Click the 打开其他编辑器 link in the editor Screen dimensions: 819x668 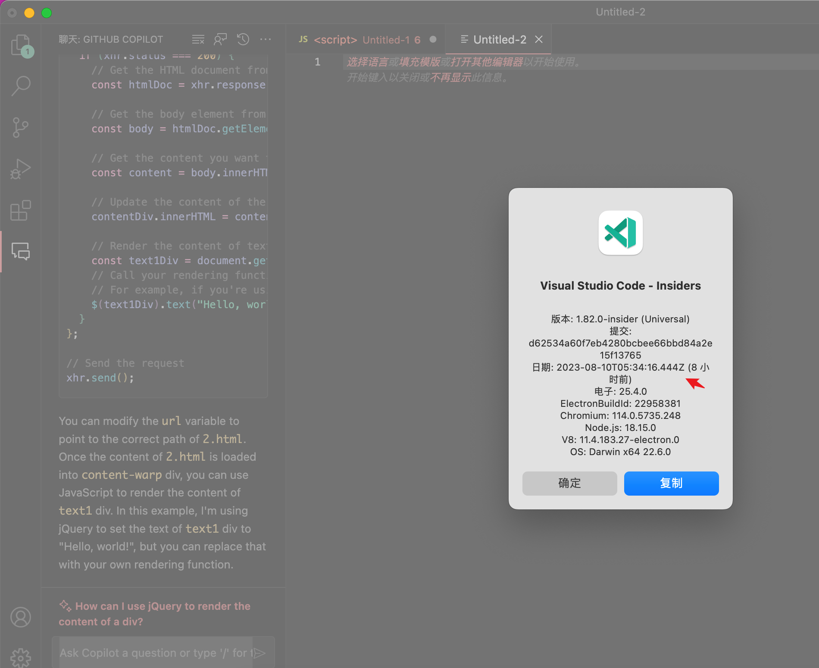[x=487, y=62]
